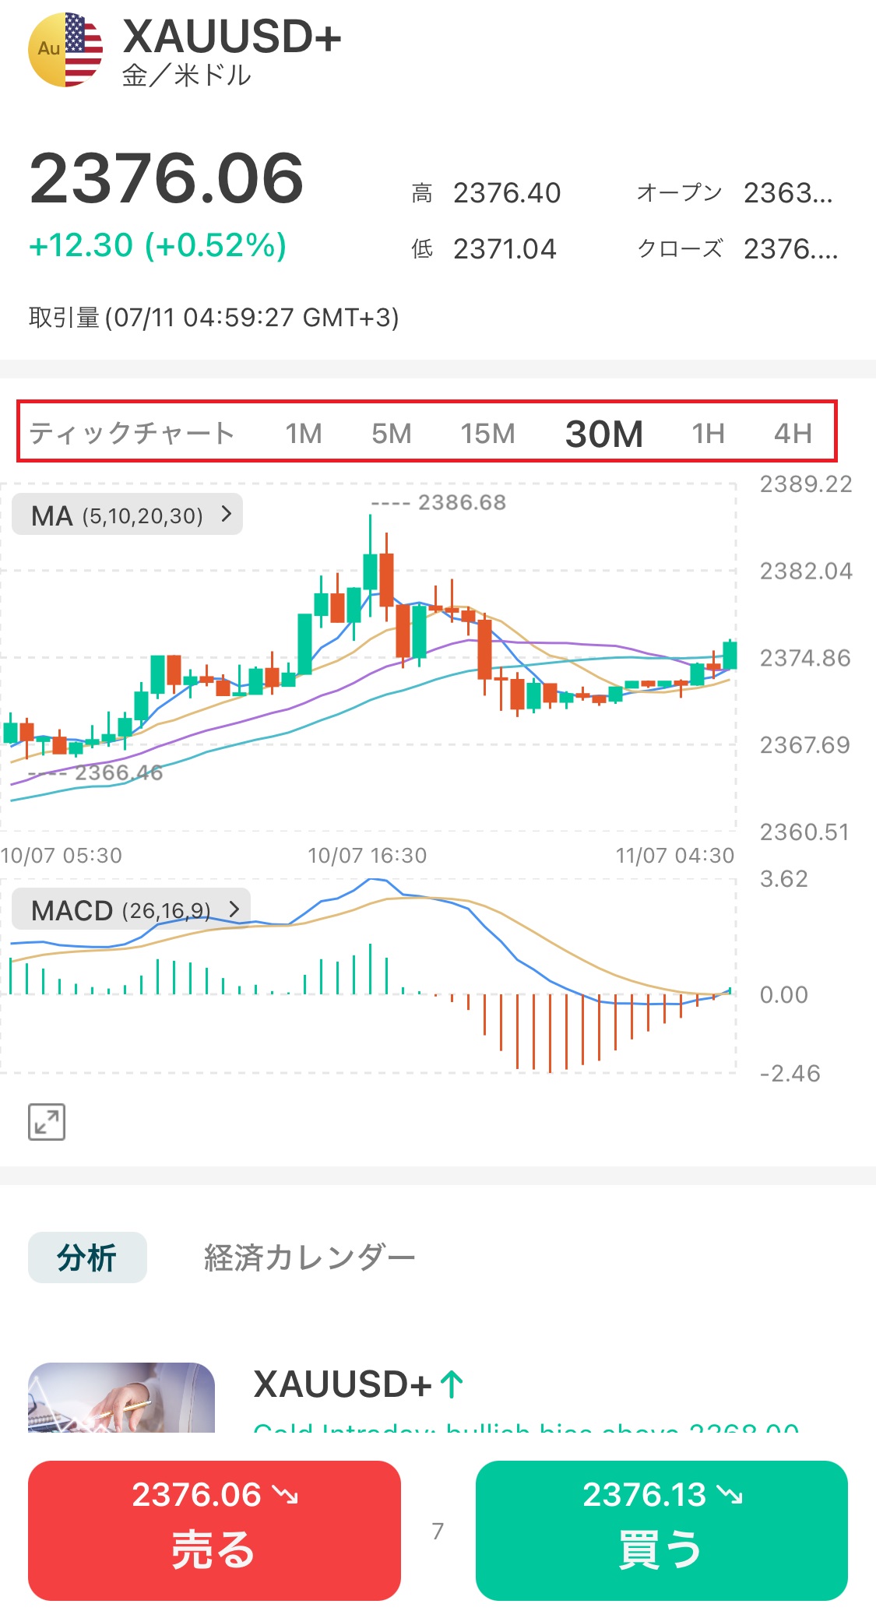Screen dimensions: 876x1618
Task: Open the analysis article thumbnail image
Action: point(121,1398)
